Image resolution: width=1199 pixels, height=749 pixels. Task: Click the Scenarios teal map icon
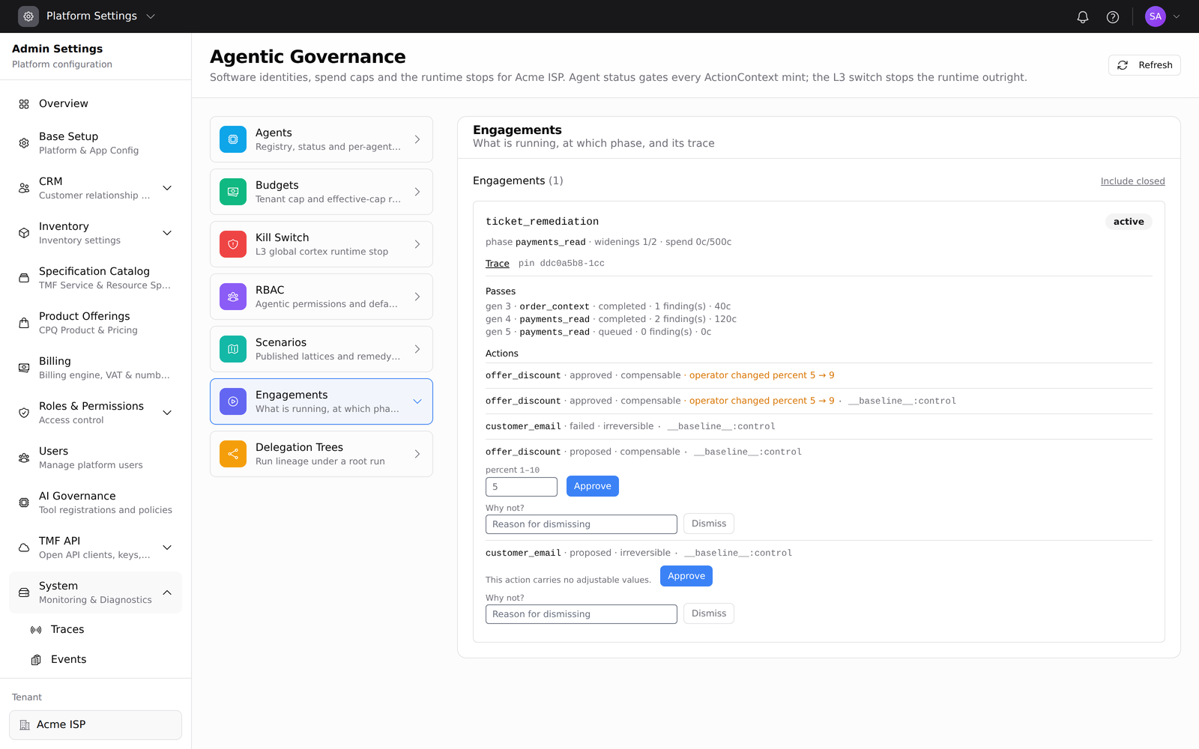click(233, 349)
